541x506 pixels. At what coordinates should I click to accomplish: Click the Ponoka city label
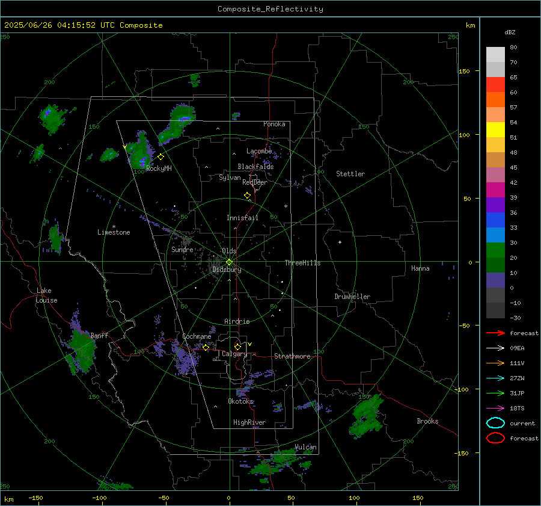(274, 124)
